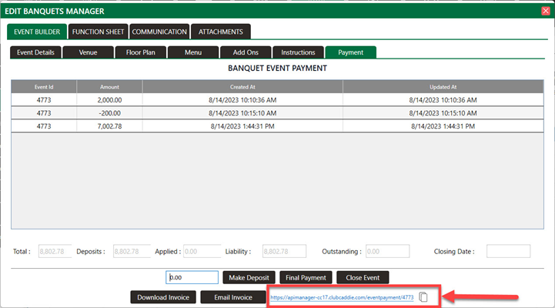
Task: Click Created At 8/14/2023 10:15:10 AM cell
Action: click(242, 113)
